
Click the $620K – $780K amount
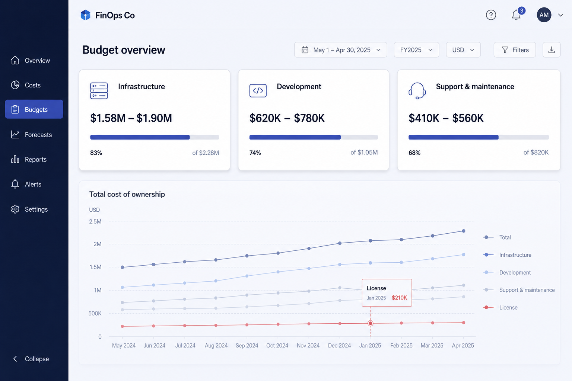[287, 118]
